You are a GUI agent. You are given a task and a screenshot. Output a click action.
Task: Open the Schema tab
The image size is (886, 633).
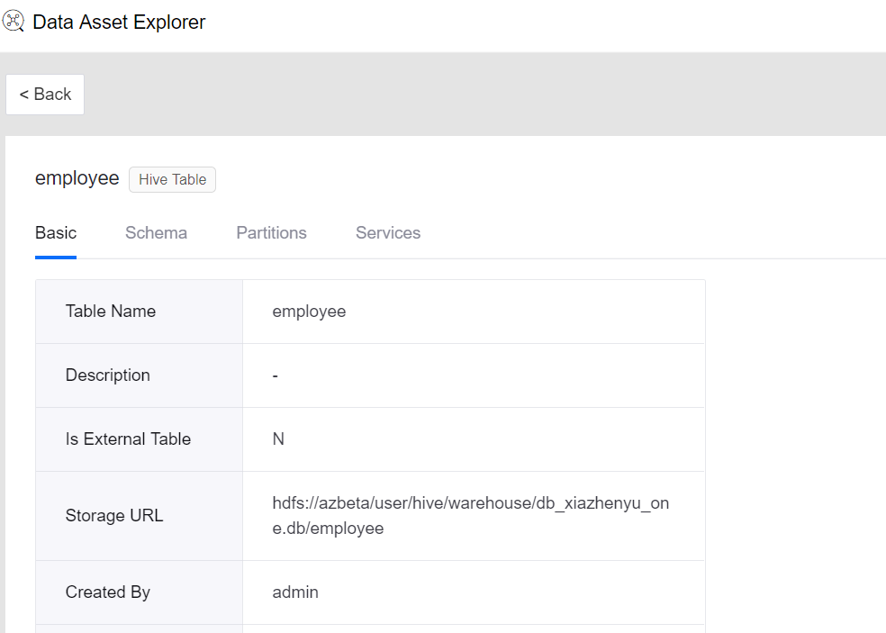[x=156, y=233]
